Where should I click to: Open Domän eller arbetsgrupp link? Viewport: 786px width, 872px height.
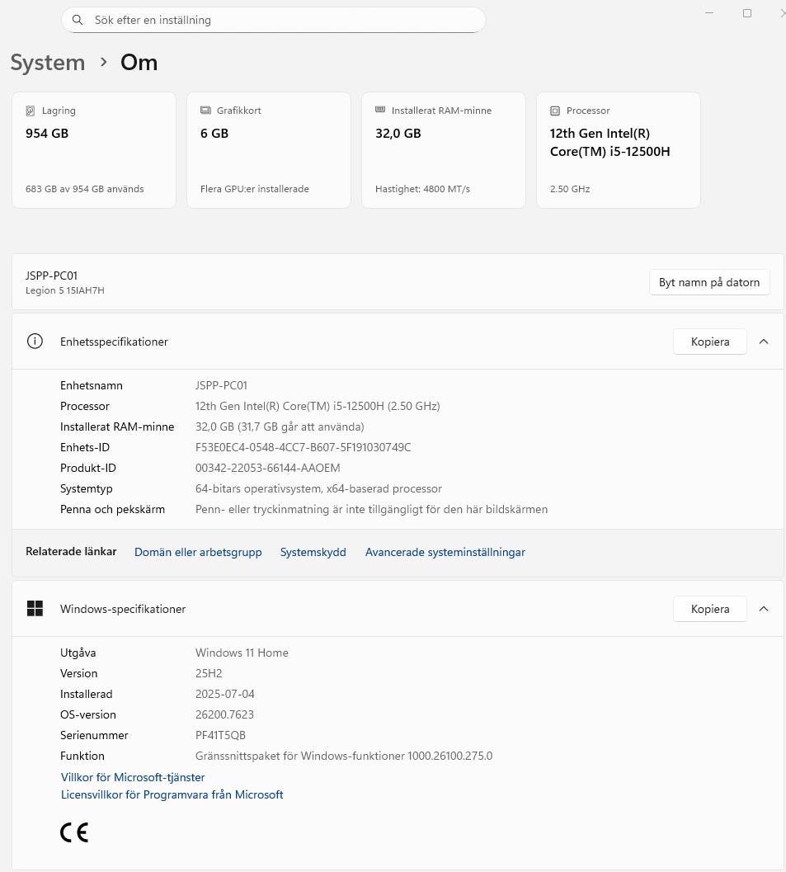coord(198,552)
